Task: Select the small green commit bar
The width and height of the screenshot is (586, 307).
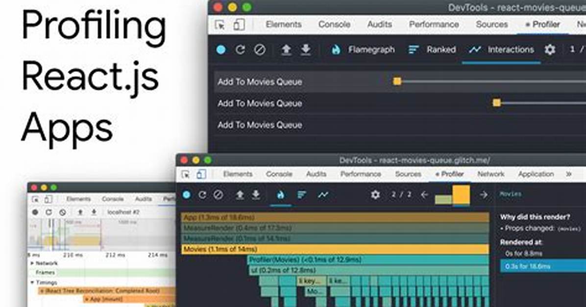Action: (x=443, y=199)
